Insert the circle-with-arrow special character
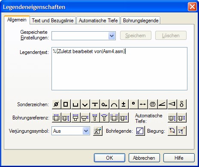 tap(105, 104)
